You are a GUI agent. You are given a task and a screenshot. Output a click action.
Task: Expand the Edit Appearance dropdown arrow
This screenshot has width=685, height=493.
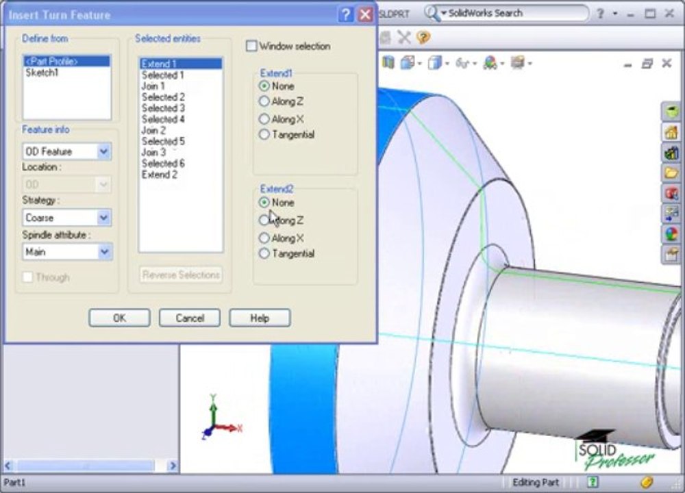(502, 64)
